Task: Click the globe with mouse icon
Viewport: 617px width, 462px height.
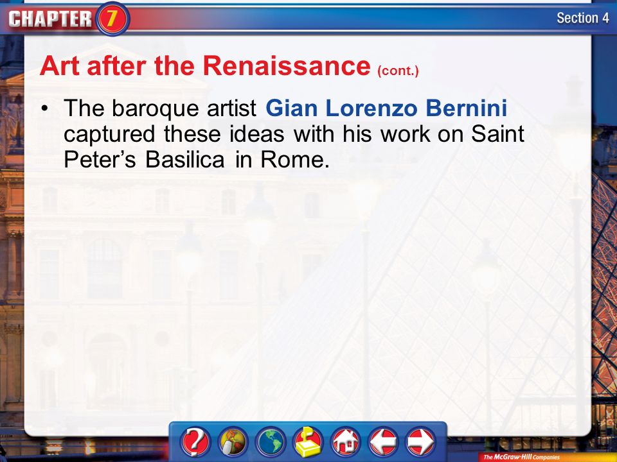Action: 233,441
